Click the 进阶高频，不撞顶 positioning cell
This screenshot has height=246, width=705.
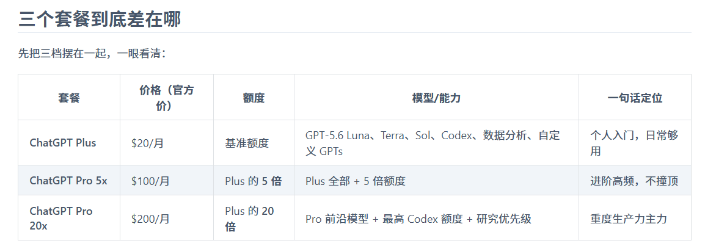635,181
